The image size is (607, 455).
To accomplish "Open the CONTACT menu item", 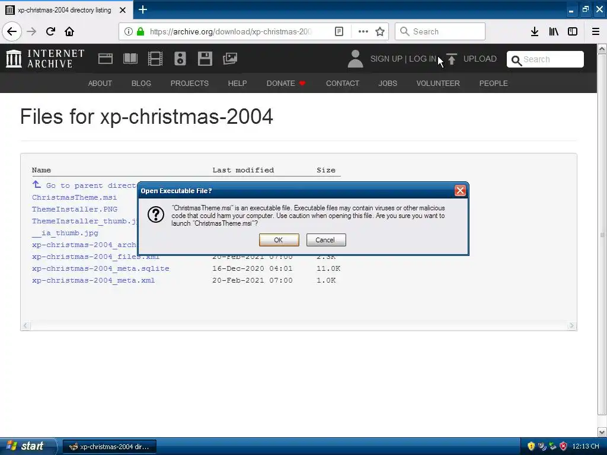I will pyautogui.click(x=343, y=83).
